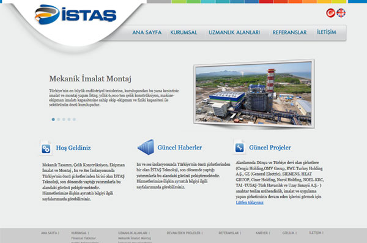The height and width of the screenshot is (243, 367).
Task: Click the Güncel Projeler wrench icon
Action: 239,147
